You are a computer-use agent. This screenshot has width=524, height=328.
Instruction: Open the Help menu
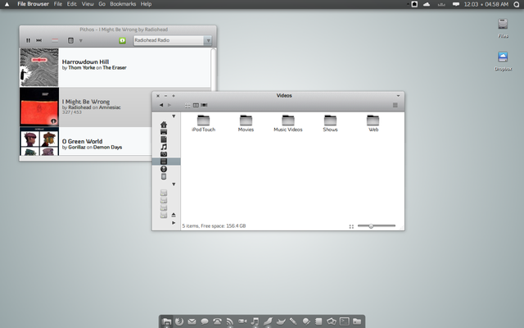(146, 4)
